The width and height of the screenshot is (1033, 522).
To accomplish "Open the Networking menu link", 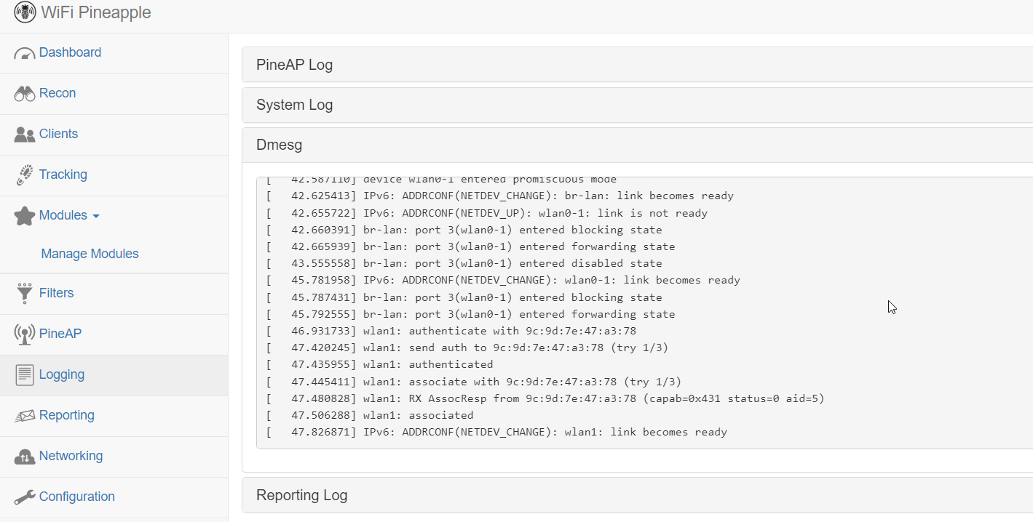I will 71,456.
